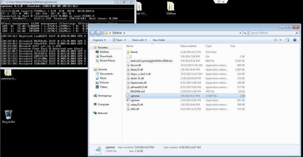Click the sgminer CONF icon in details pane

(x=98, y=150)
